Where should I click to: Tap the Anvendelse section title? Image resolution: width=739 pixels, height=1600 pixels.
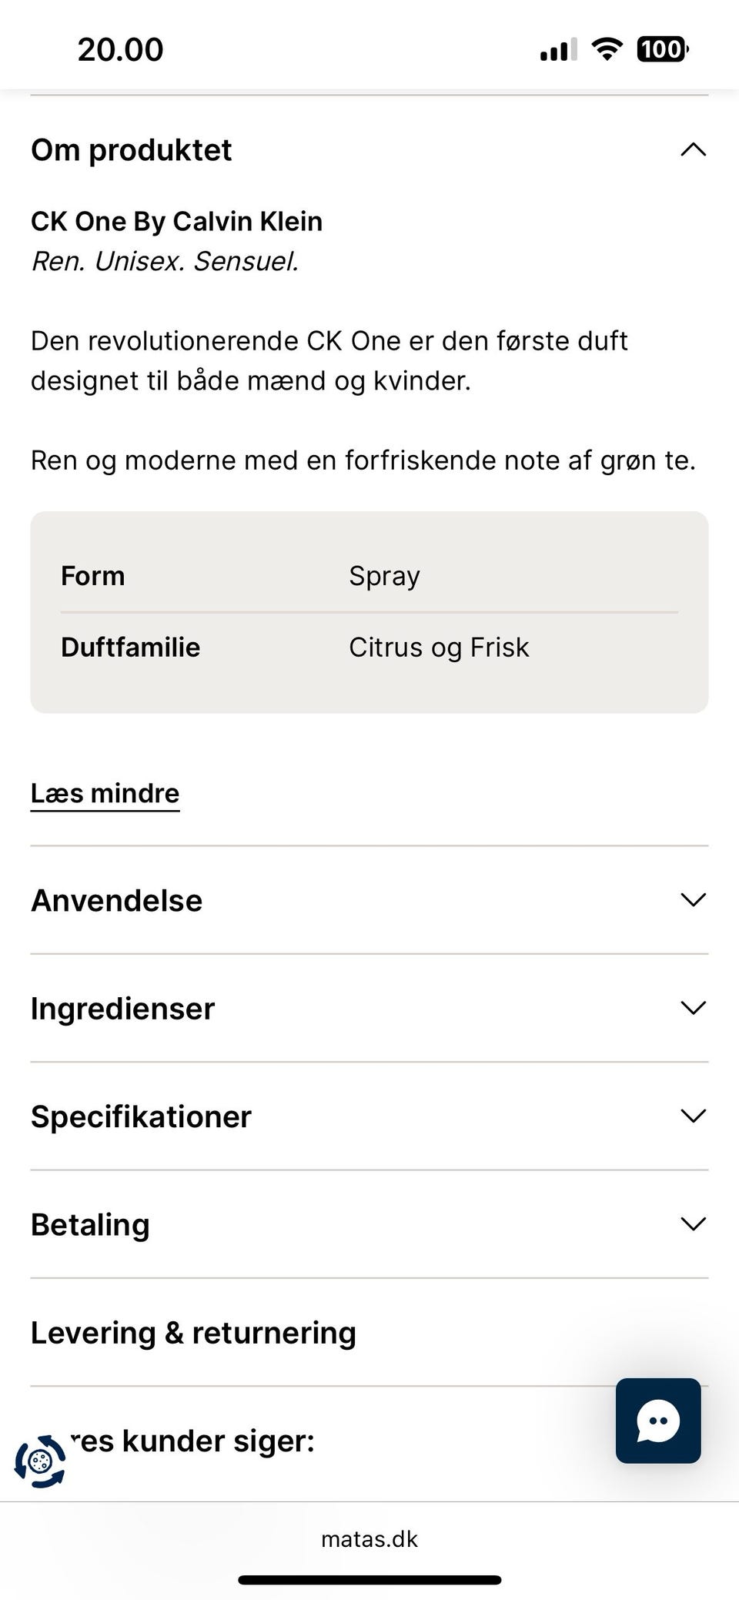[116, 900]
